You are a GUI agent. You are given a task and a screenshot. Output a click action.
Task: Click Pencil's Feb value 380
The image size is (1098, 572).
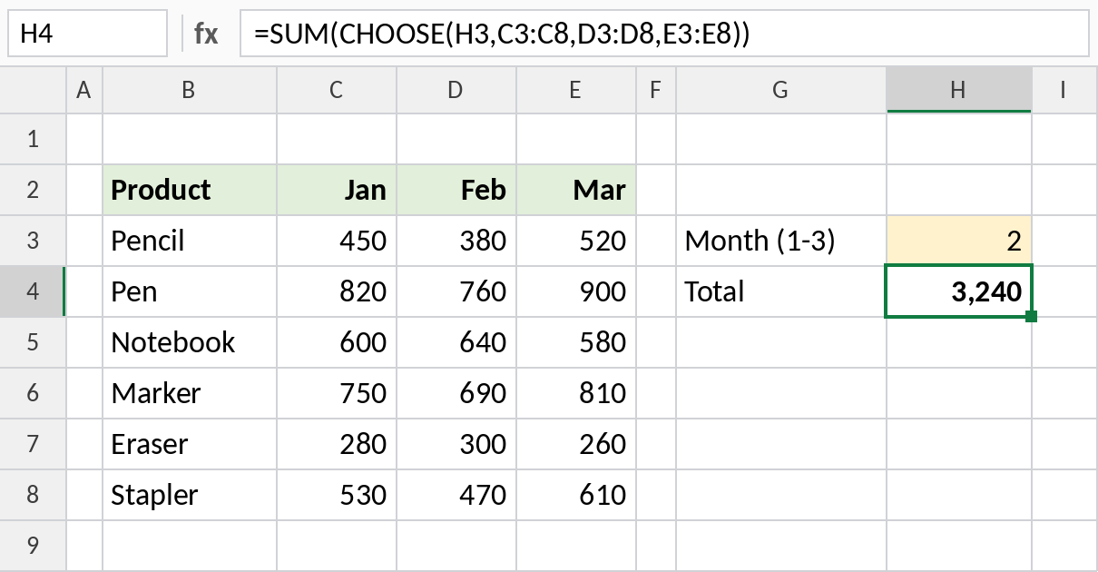click(456, 241)
